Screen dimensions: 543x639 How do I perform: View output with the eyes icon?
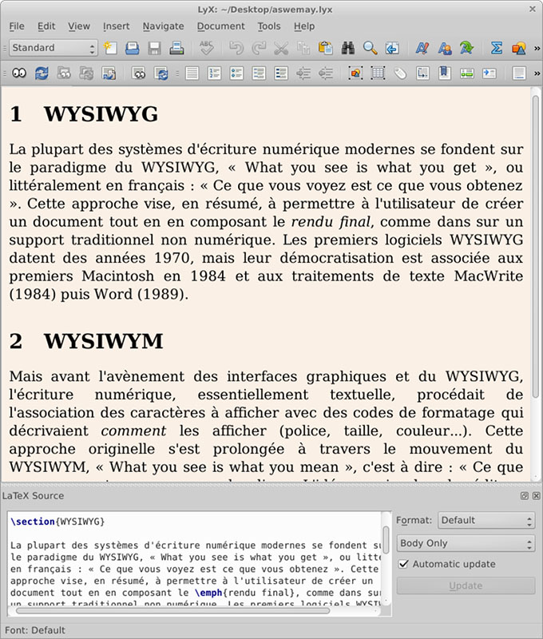point(19,73)
